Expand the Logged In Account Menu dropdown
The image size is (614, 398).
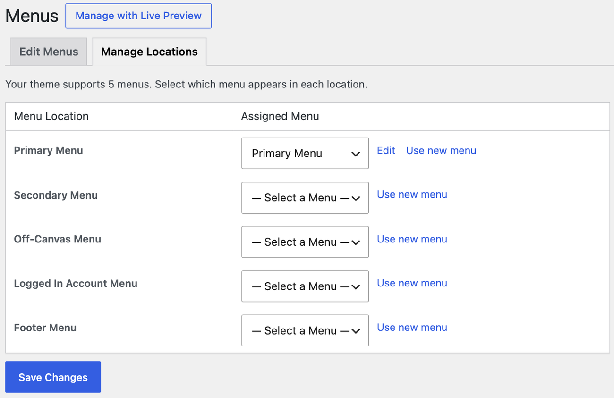point(305,286)
